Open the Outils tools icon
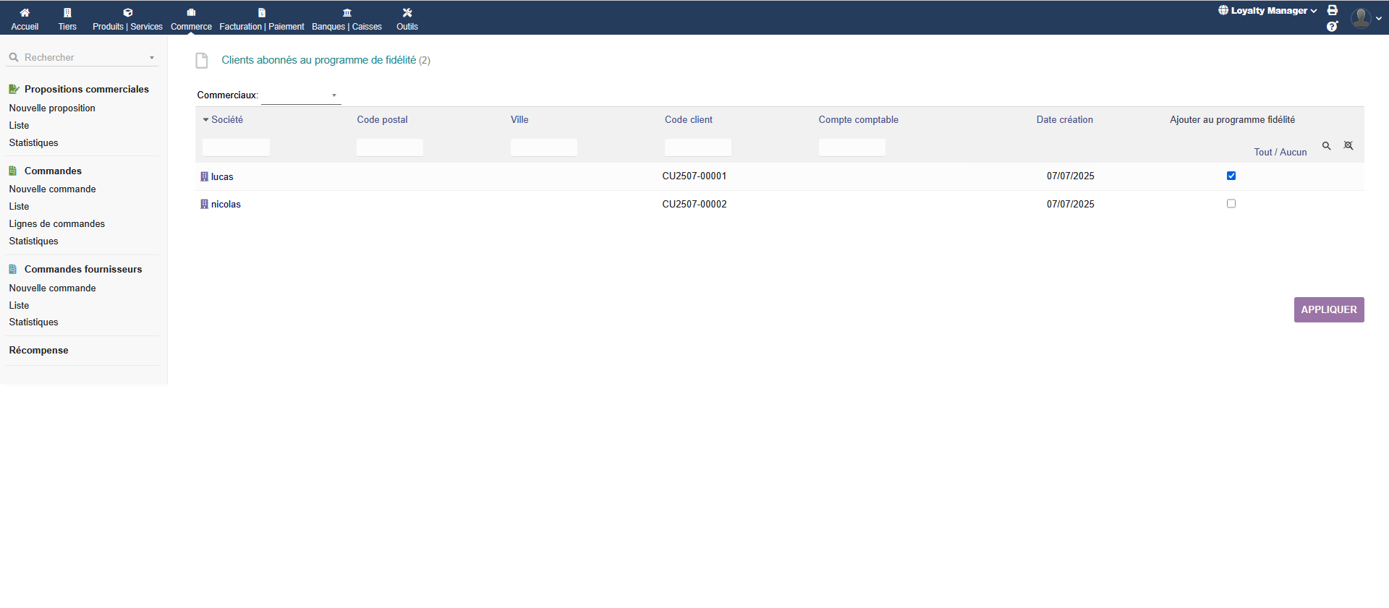Image resolution: width=1389 pixels, height=608 pixels. click(407, 13)
